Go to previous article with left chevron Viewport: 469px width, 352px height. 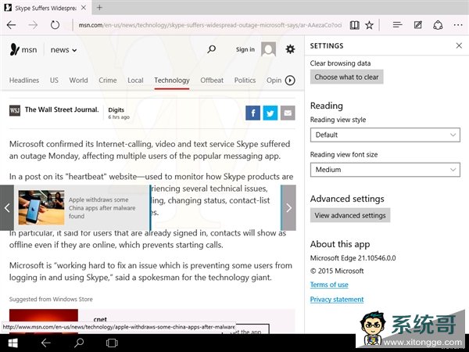(7, 208)
